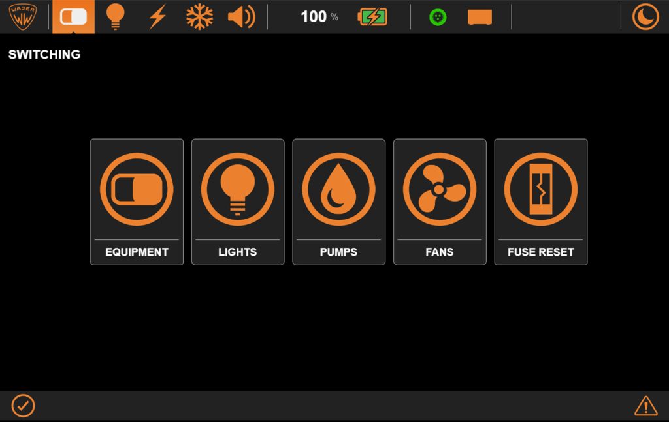The height and width of the screenshot is (422, 669).
Task: Click the orange rectangle status icon
Action: tap(480, 17)
